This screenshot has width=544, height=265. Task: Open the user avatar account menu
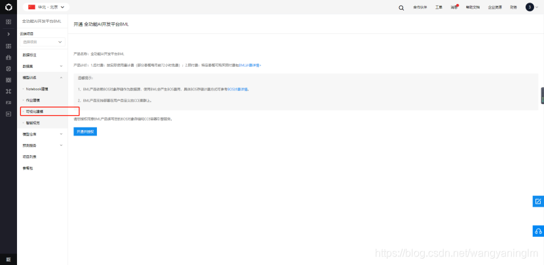tap(532, 7)
